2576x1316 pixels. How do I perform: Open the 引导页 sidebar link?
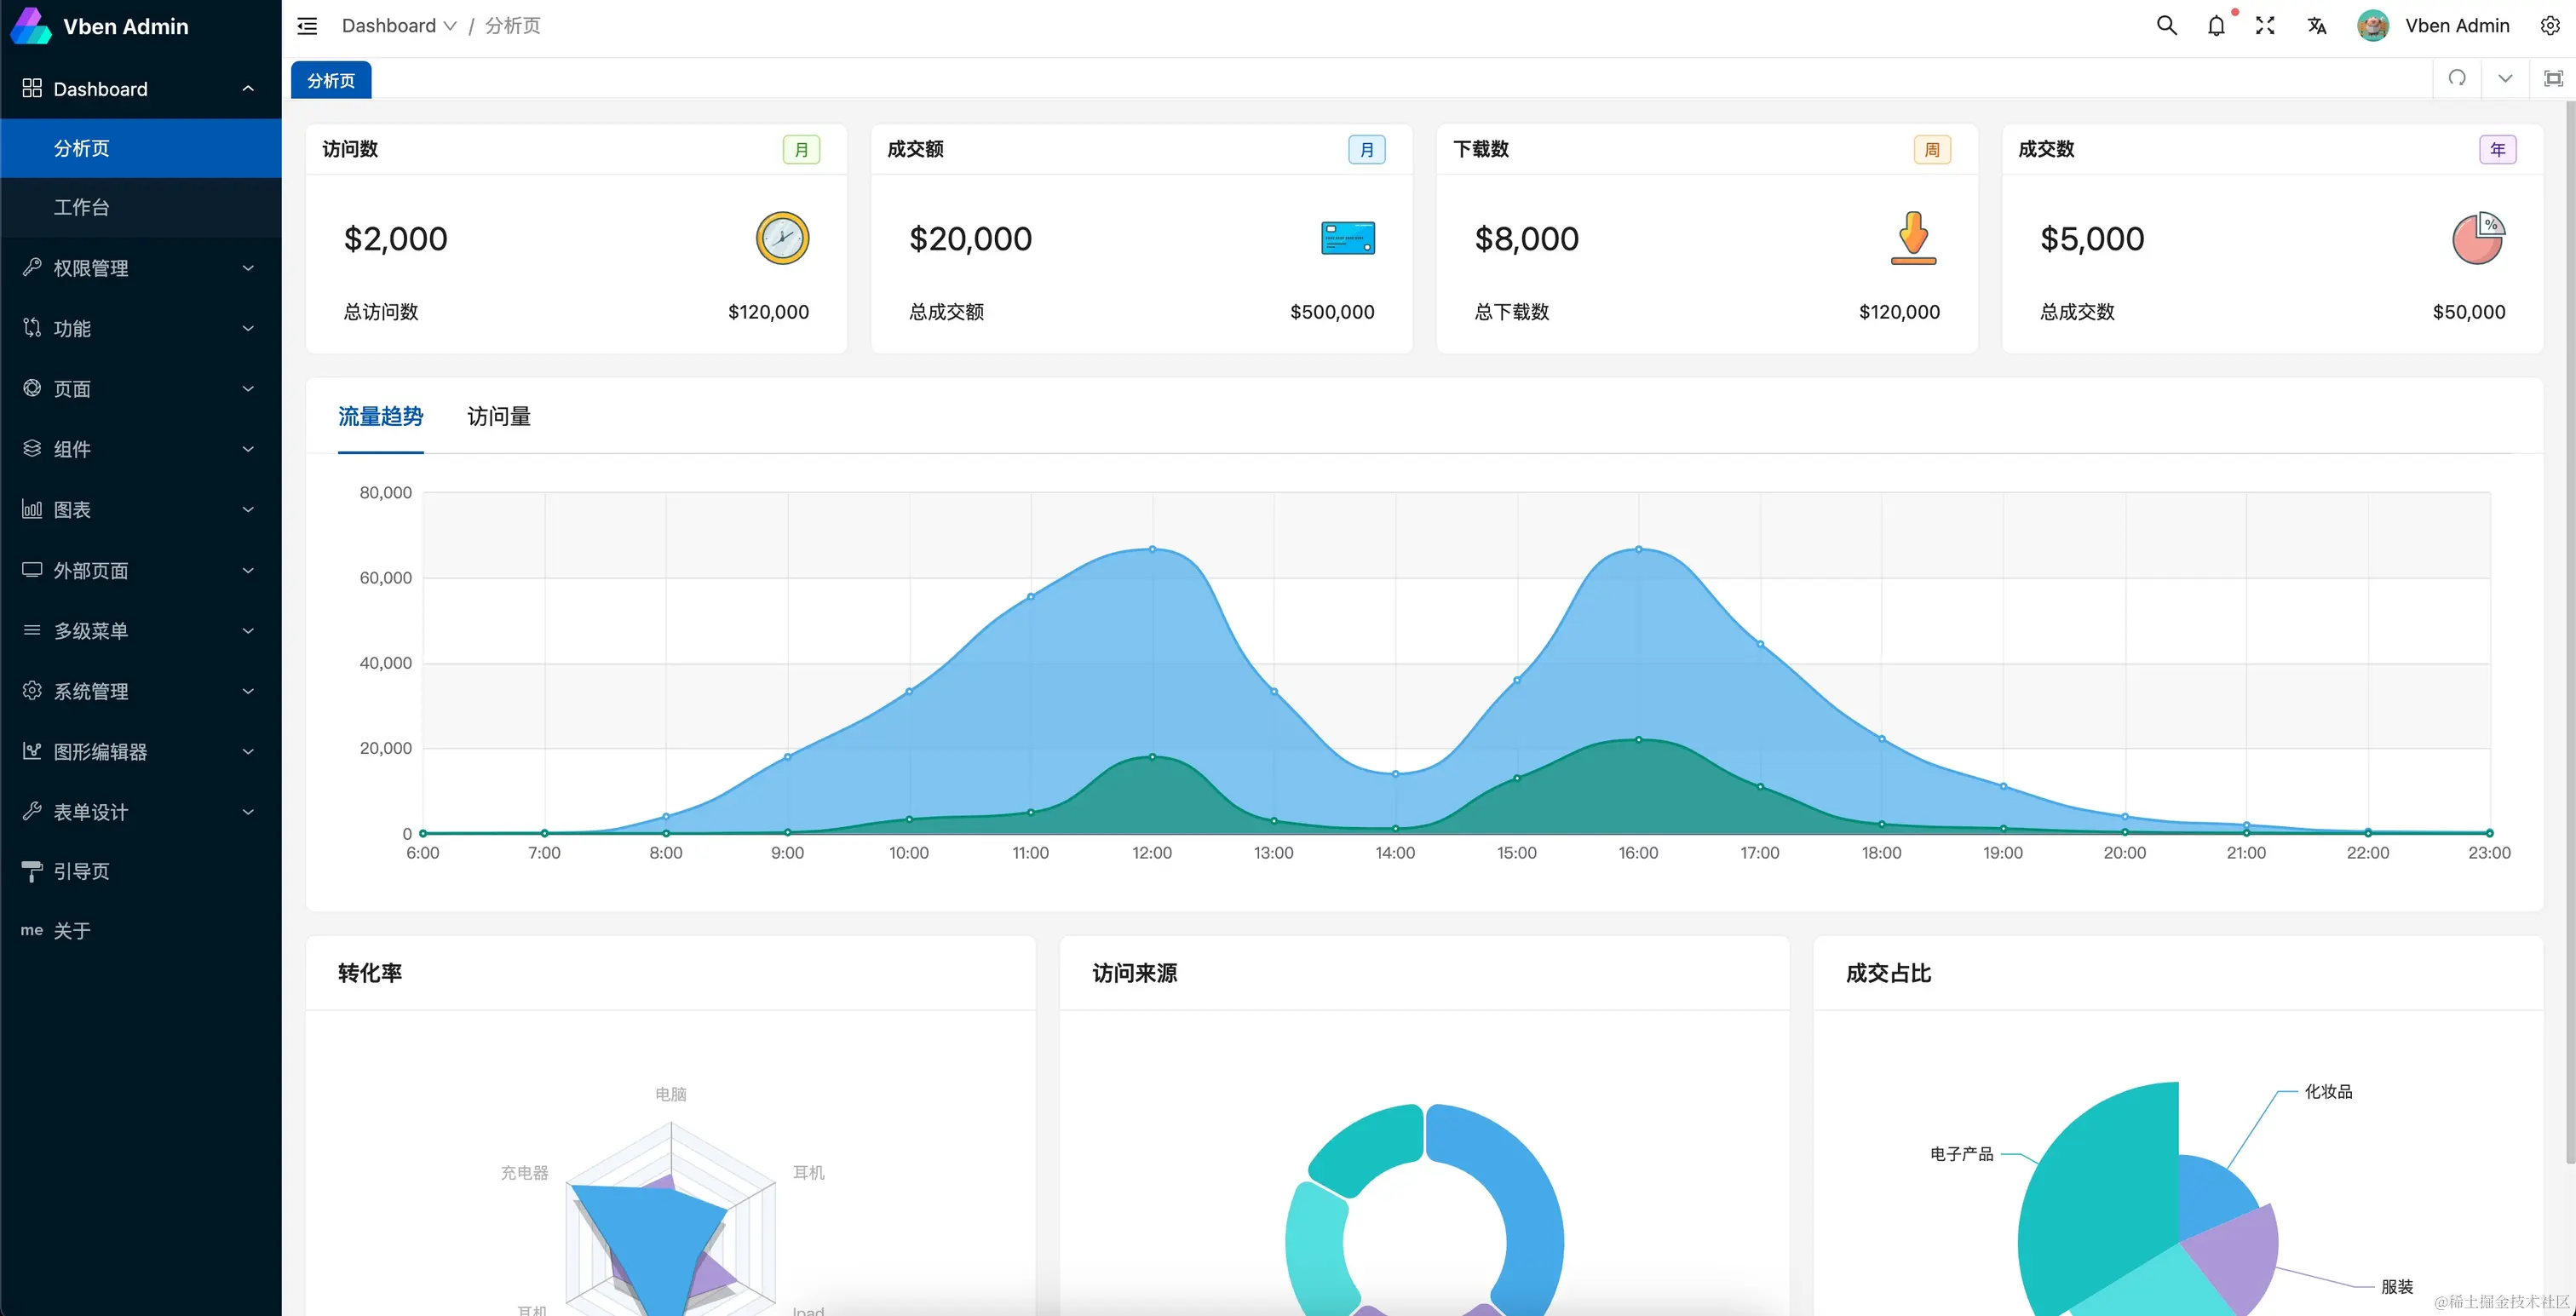(x=82, y=871)
